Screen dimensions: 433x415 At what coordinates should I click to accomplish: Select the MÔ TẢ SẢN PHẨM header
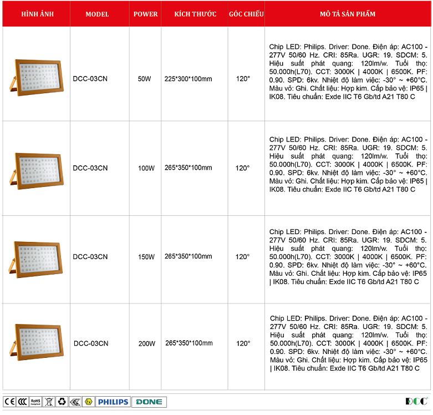348,14
